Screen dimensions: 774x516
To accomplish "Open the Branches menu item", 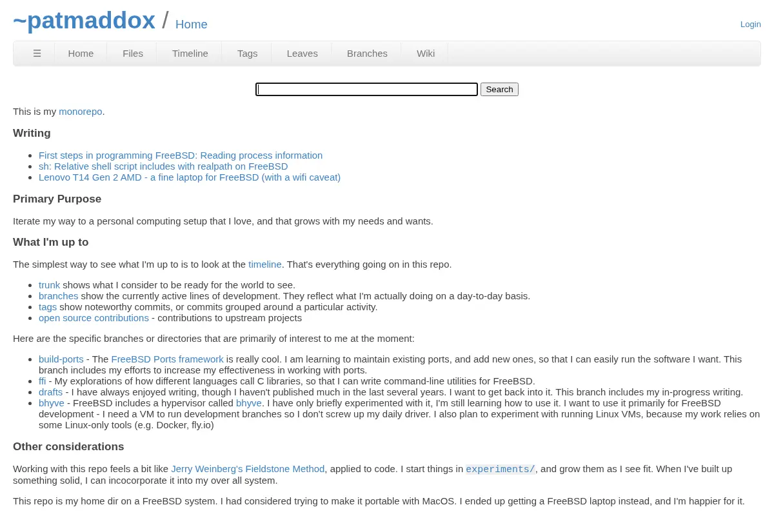I will point(367,54).
